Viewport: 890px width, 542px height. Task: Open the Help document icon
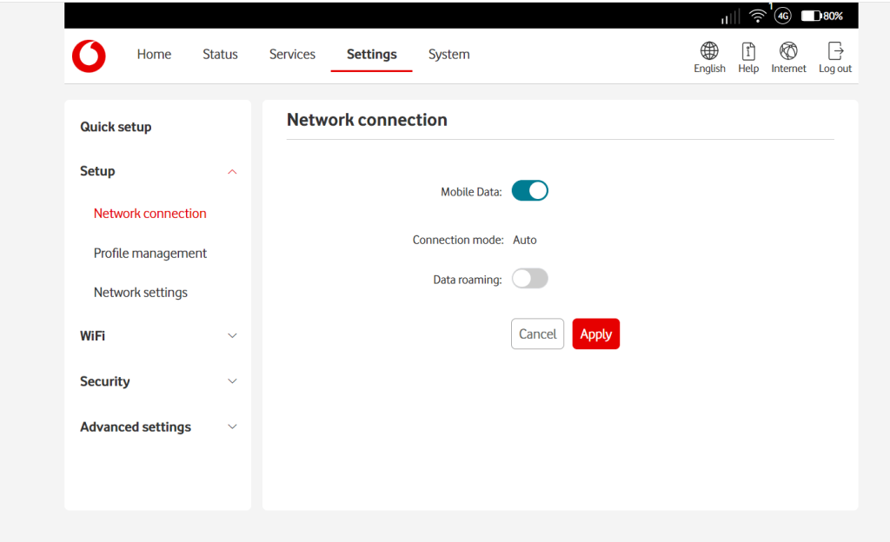pyautogui.click(x=748, y=51)
